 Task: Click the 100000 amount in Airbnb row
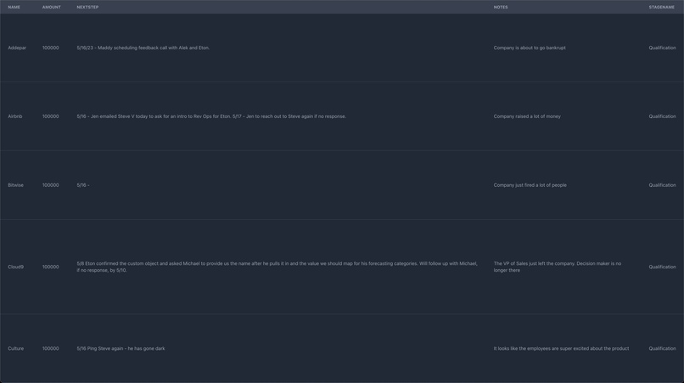tap(51, 116)
